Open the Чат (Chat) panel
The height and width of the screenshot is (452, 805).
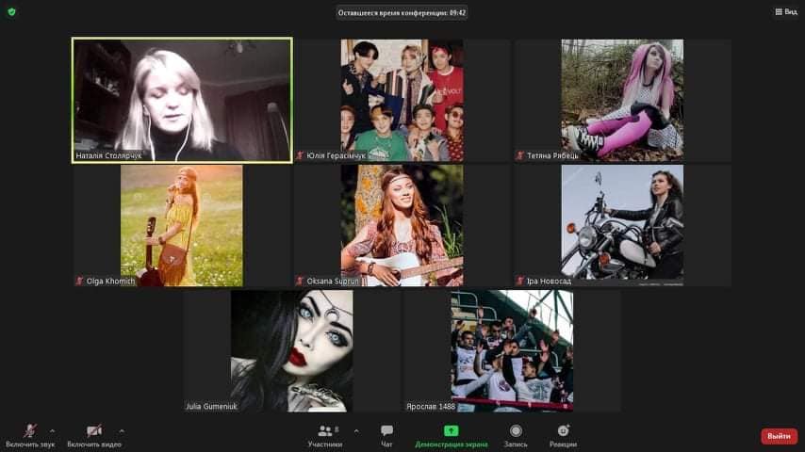[386, 434]
